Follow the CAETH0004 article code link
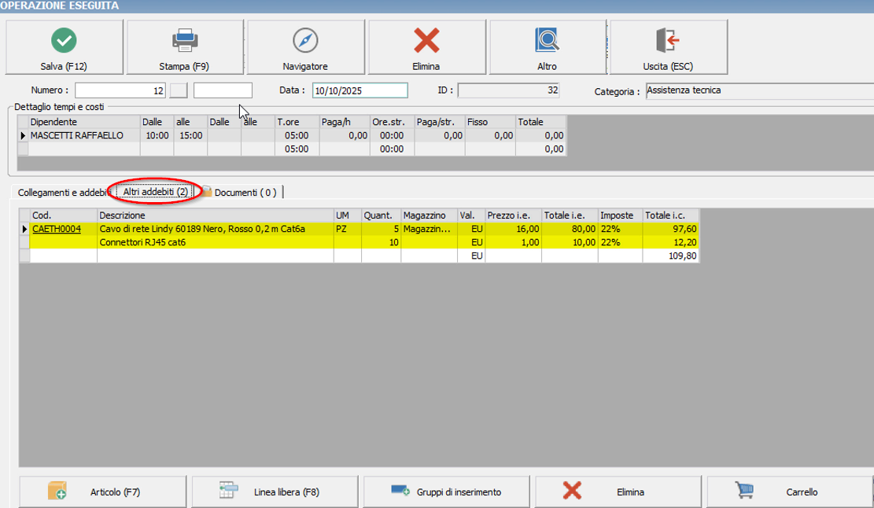 pos(56,229)
